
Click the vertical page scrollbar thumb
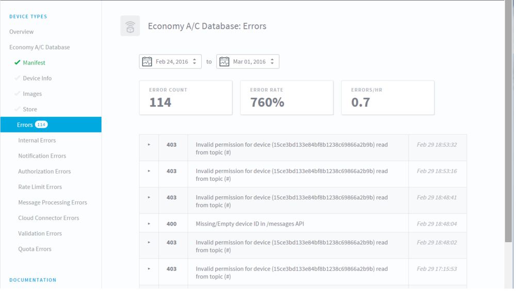[510, 122]
